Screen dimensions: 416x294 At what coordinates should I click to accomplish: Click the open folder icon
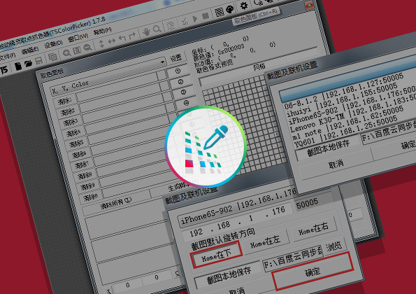[x=28, y=64]
